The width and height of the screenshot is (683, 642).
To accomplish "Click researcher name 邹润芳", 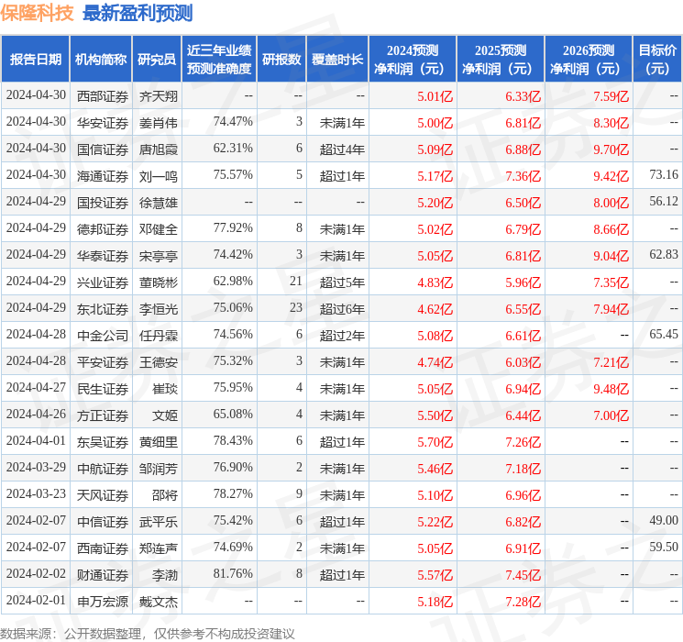I will (158, 469).
